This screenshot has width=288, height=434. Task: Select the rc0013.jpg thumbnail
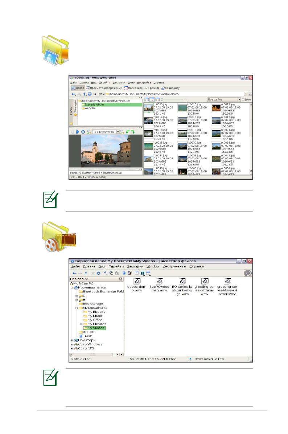pyautogui.click(x=216, y=107)
